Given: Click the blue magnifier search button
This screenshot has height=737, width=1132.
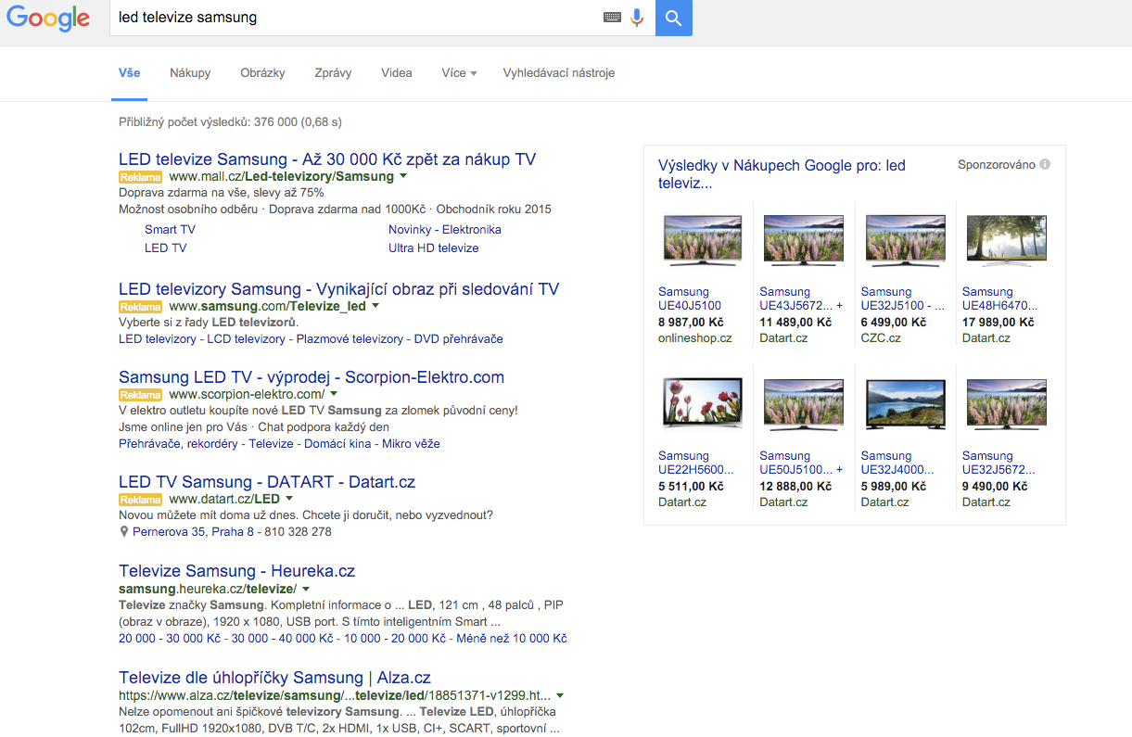Looking at the screenshot, I should tap(673, 18).
